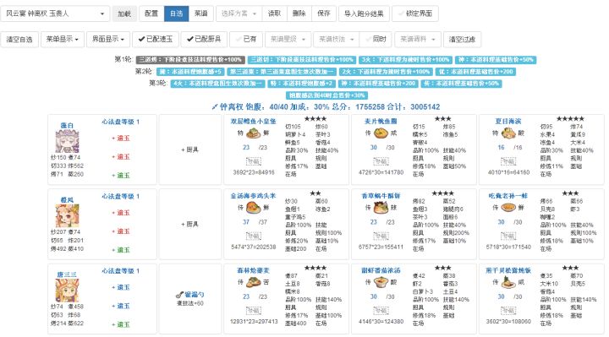
Task: Click the 银漏勺 ladle equipment icon
Action: click(x=179, y=295)
